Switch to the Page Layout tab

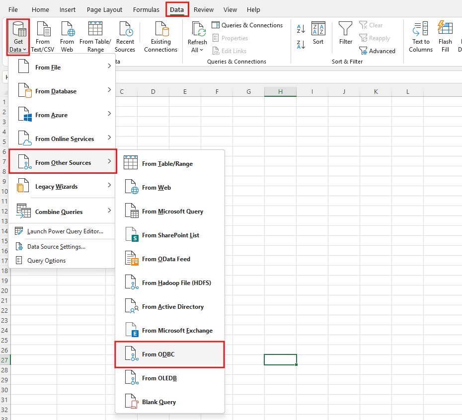coord(104,10)
